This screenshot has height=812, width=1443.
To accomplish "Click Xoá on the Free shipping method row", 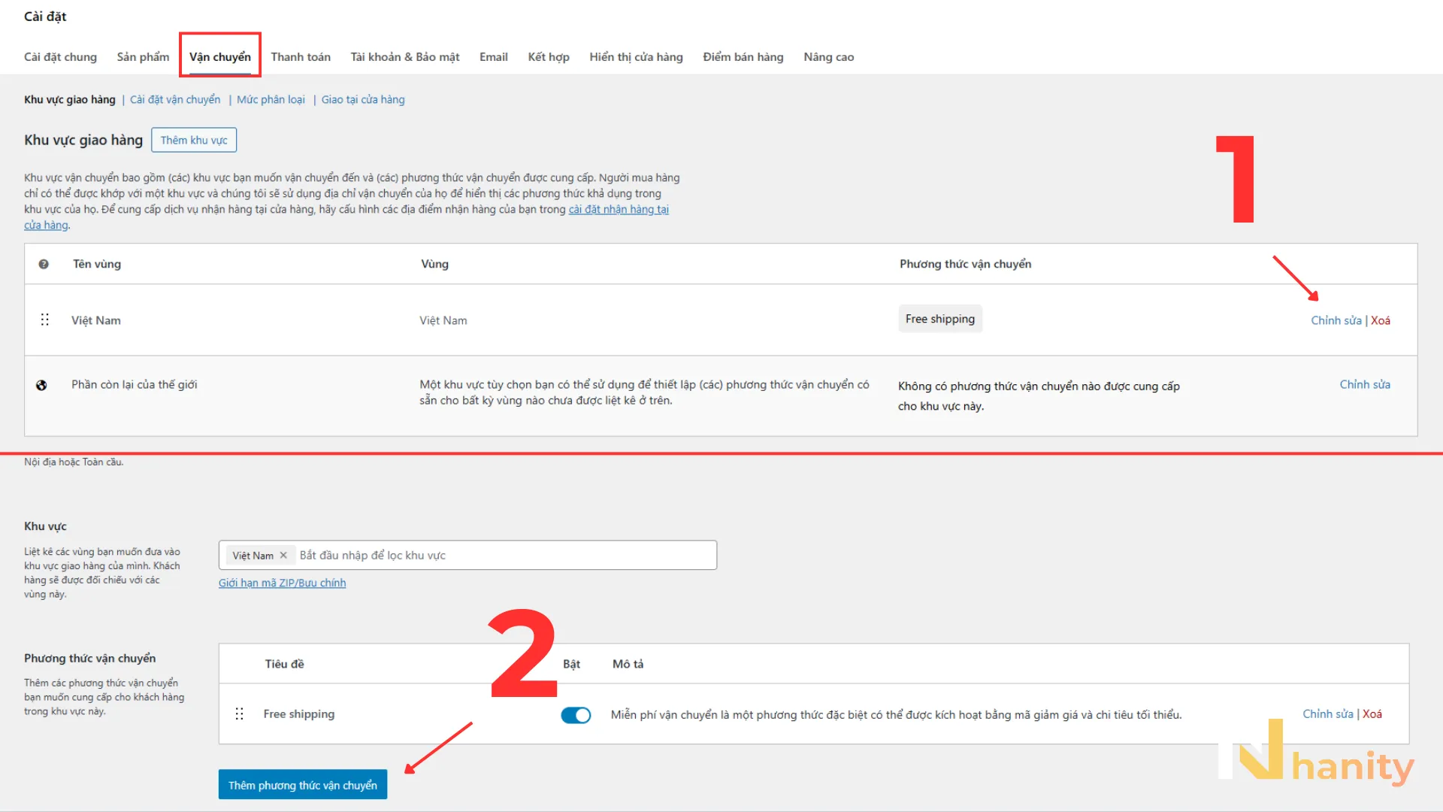I will click(x=1372, y=714).
